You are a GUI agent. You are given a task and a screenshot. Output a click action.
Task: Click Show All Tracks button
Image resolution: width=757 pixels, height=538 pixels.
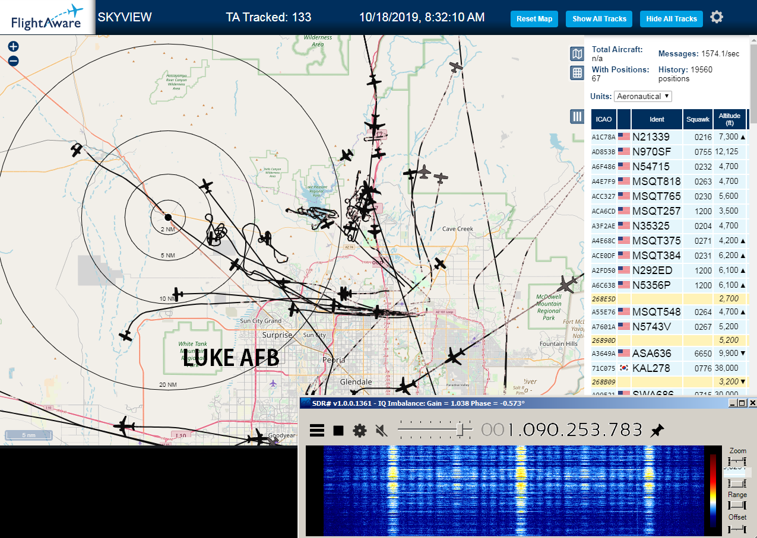pyautogui.click(x=599, y=18)
